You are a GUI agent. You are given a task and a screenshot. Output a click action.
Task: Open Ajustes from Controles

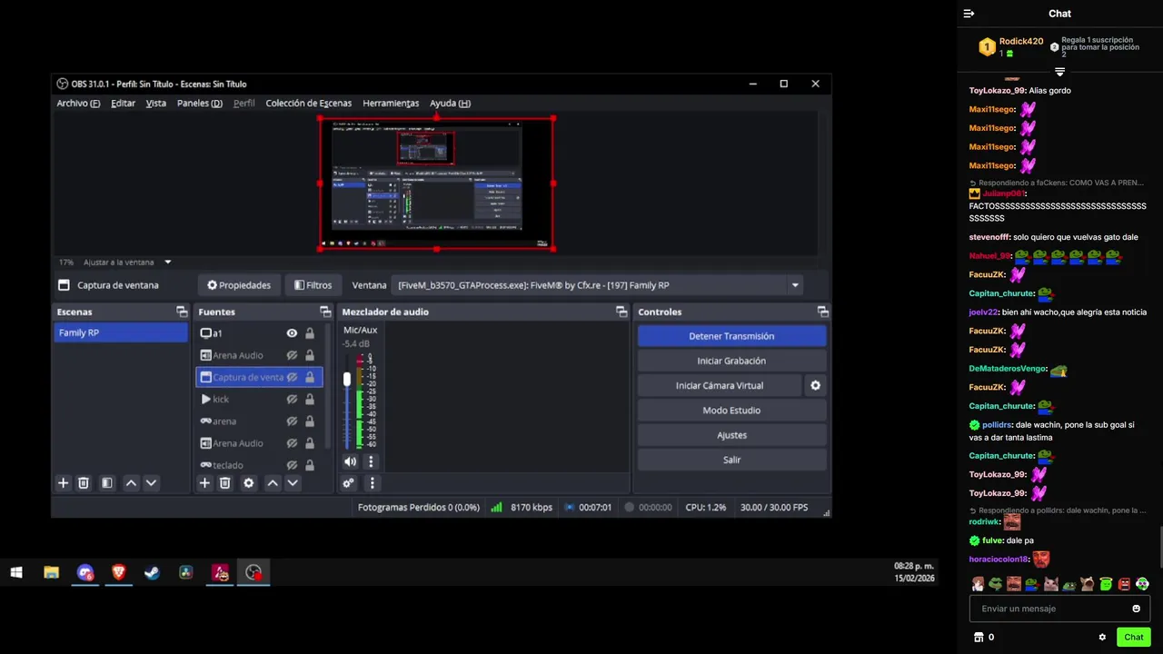tap(731, 435)
